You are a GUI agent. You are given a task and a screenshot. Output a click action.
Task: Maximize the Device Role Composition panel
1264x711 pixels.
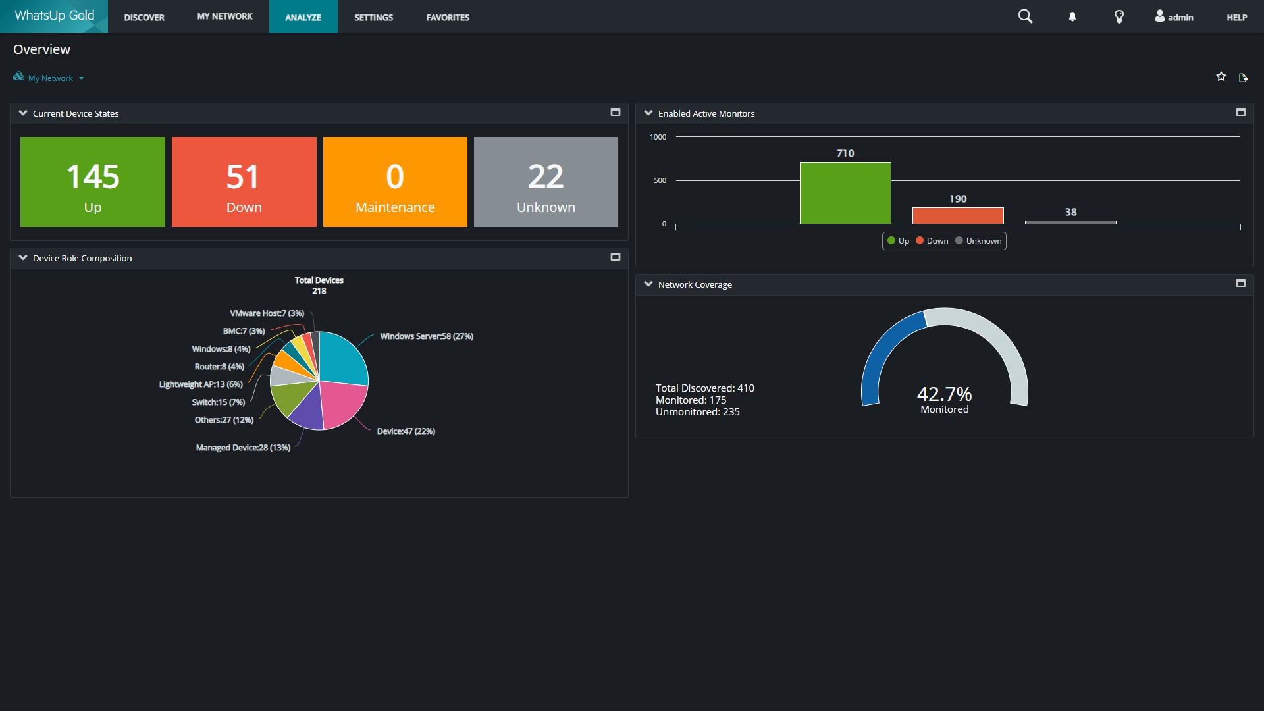click(x=616, y=257)
